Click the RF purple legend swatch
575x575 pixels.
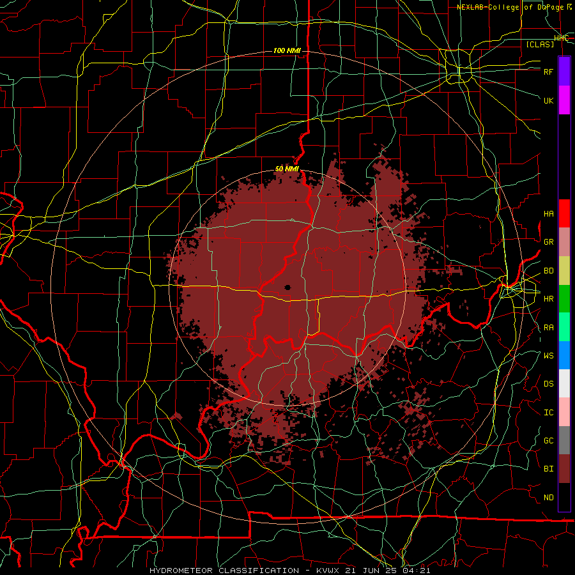564,72
